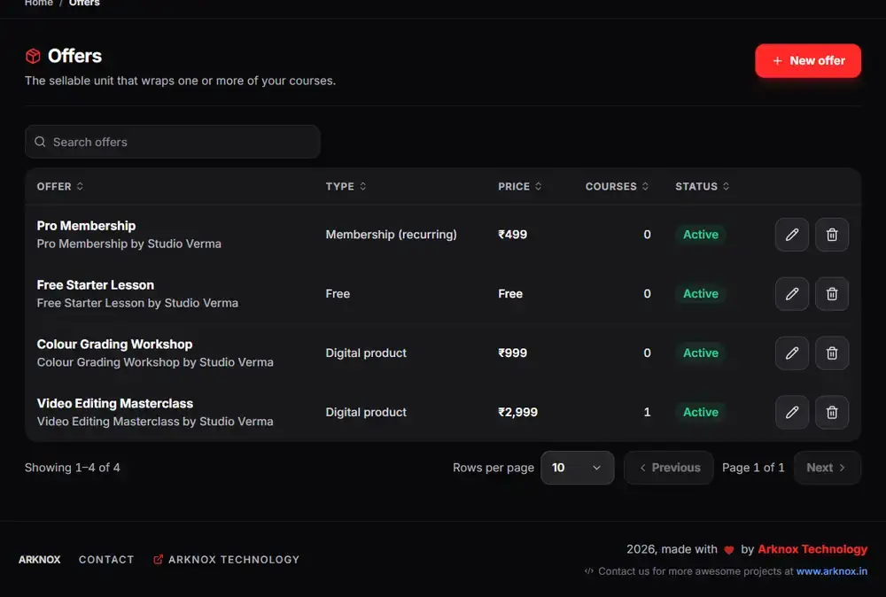This screenshot has width=886, height=597.
Task: Open the Home breadcrumb link
Action: (38, 4)
